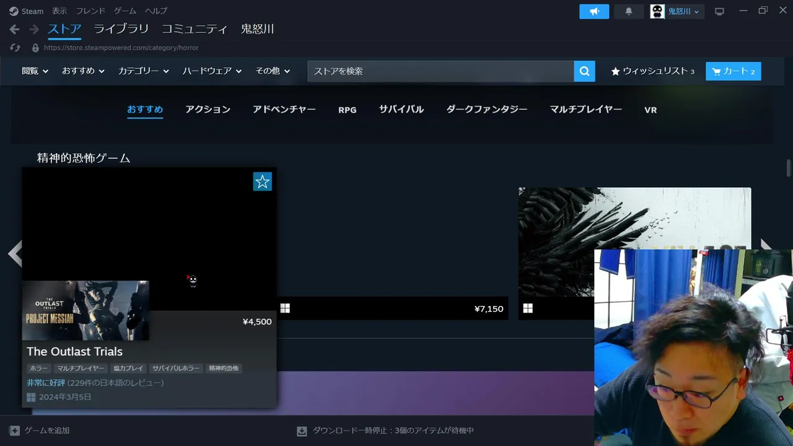The image size is (793, 446).
Task: Click the ホラー tag
Action: 38,368
